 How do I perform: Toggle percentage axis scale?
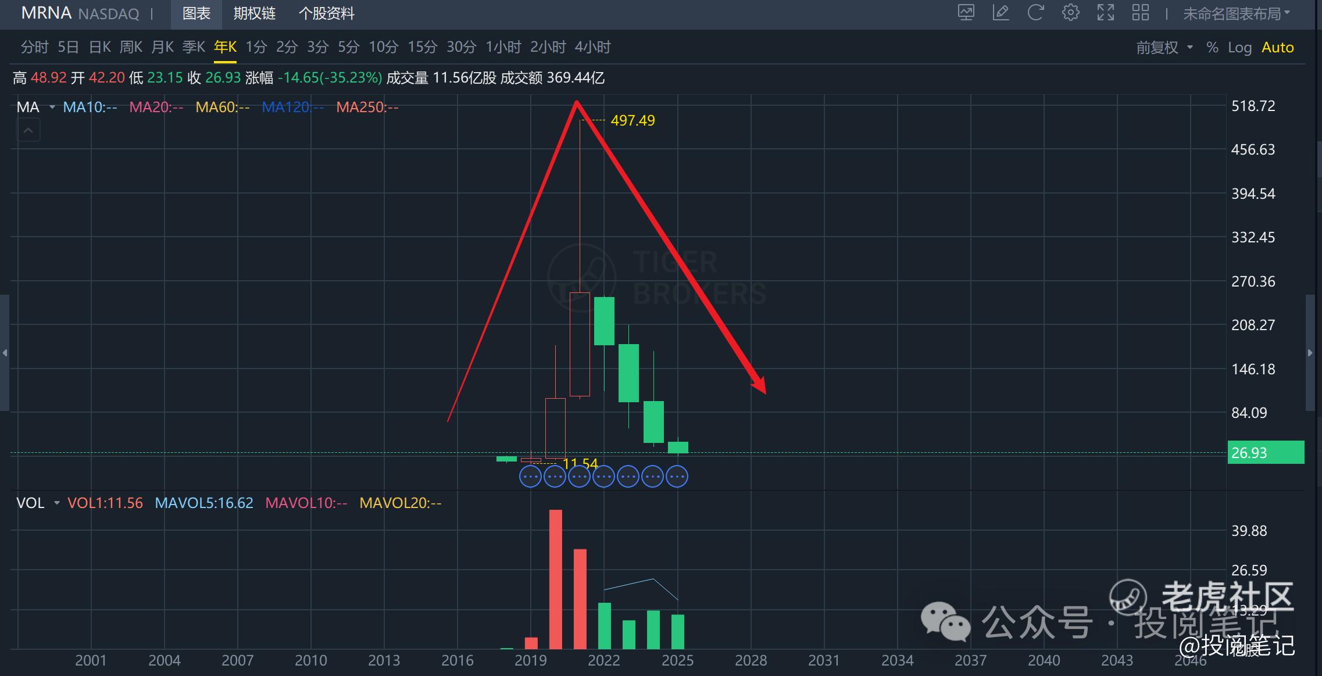point(1212,48)
